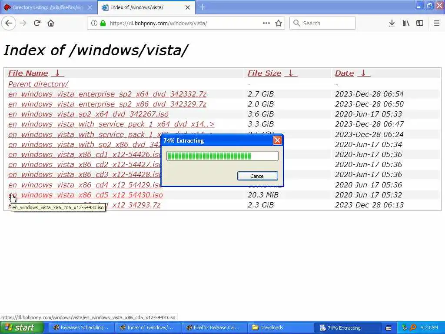Open the downloads arrow in the toolbar
Screen dimensions: 445x334
[392, 23]
